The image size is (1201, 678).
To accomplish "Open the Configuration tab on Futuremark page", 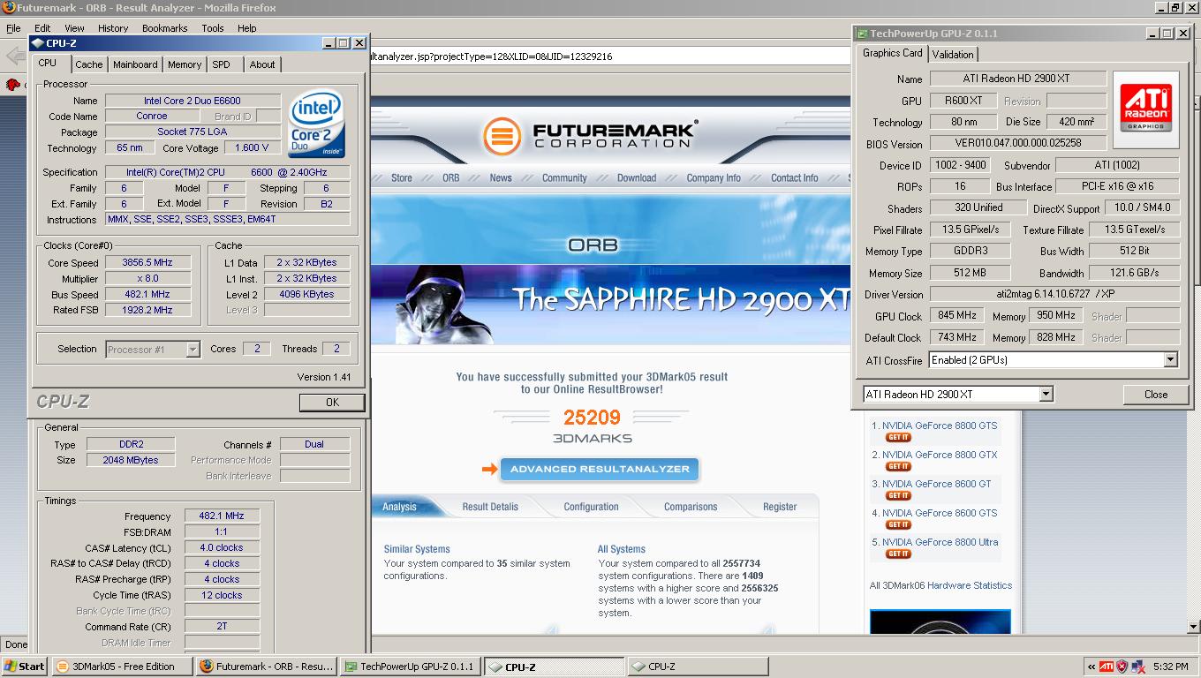I will click(591, 507).
